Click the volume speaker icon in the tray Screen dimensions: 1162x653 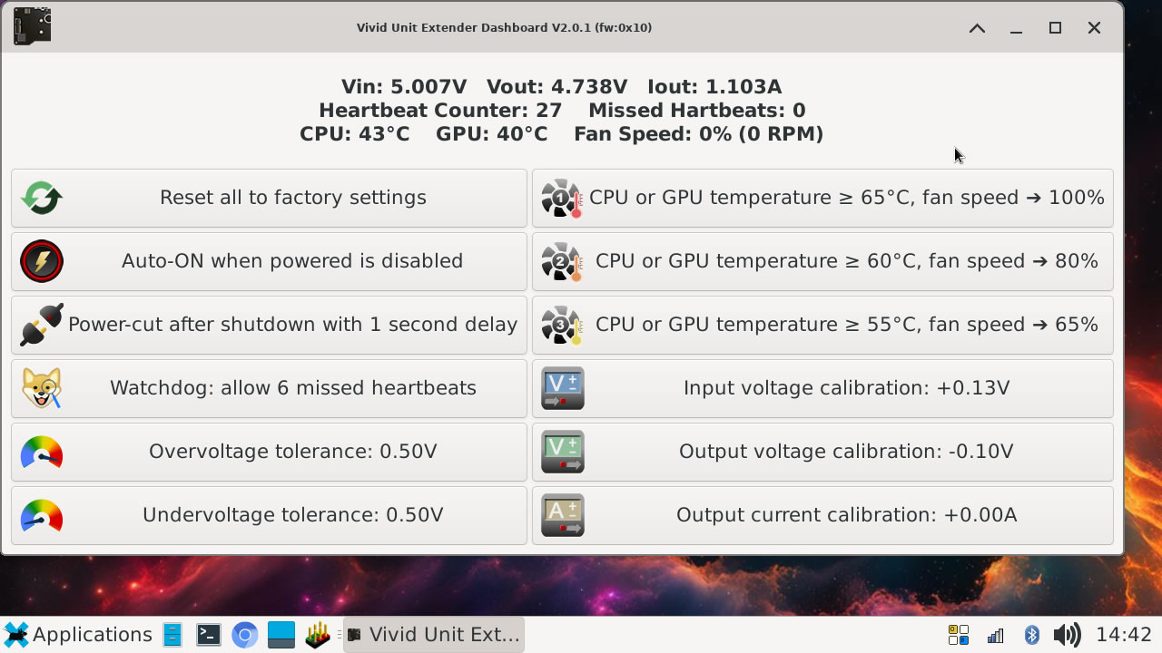point(1067,634)
